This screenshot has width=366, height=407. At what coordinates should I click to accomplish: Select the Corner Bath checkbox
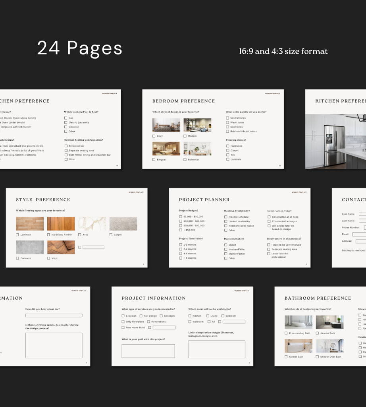(286, 357)
